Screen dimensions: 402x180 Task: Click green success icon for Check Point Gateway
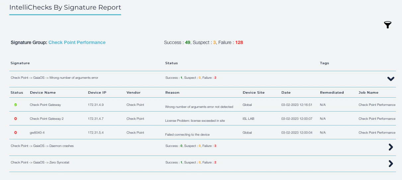(16, 105)
